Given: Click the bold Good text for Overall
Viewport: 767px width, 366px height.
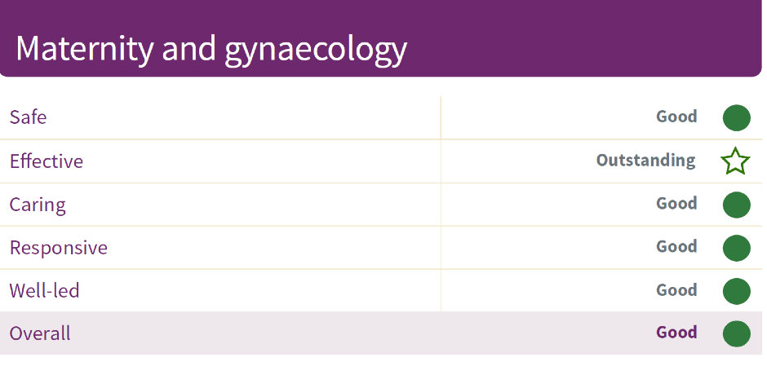Looking at the screenshot, I should [676, 333].
